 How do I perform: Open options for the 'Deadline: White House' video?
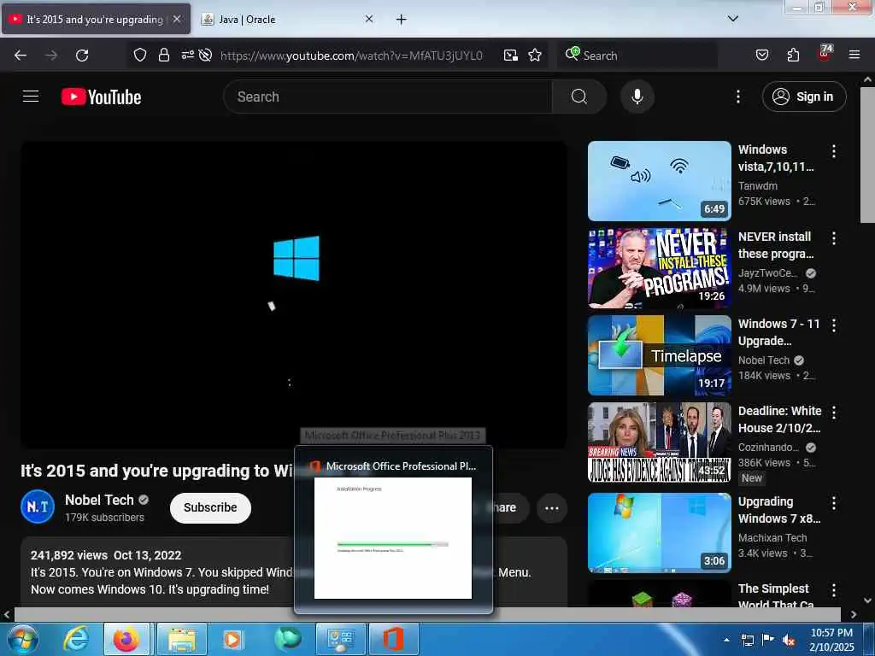tap(833, 413)
